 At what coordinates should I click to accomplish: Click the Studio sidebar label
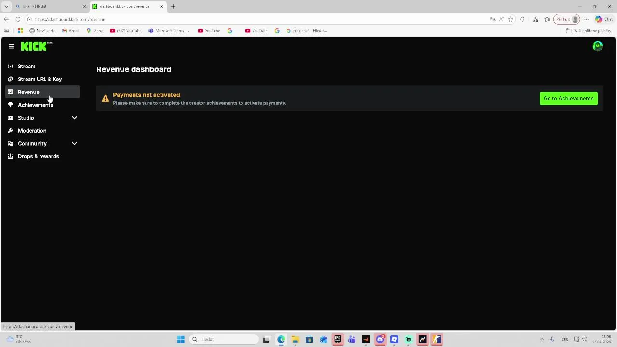pos(26,118)
